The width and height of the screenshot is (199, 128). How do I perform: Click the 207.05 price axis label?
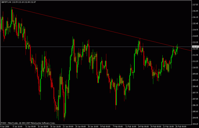click(x=195, y=99)
